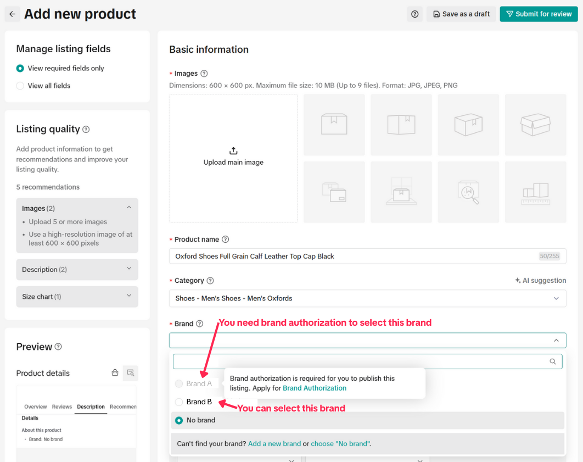Select View all fields option

(x=20, y=86)
